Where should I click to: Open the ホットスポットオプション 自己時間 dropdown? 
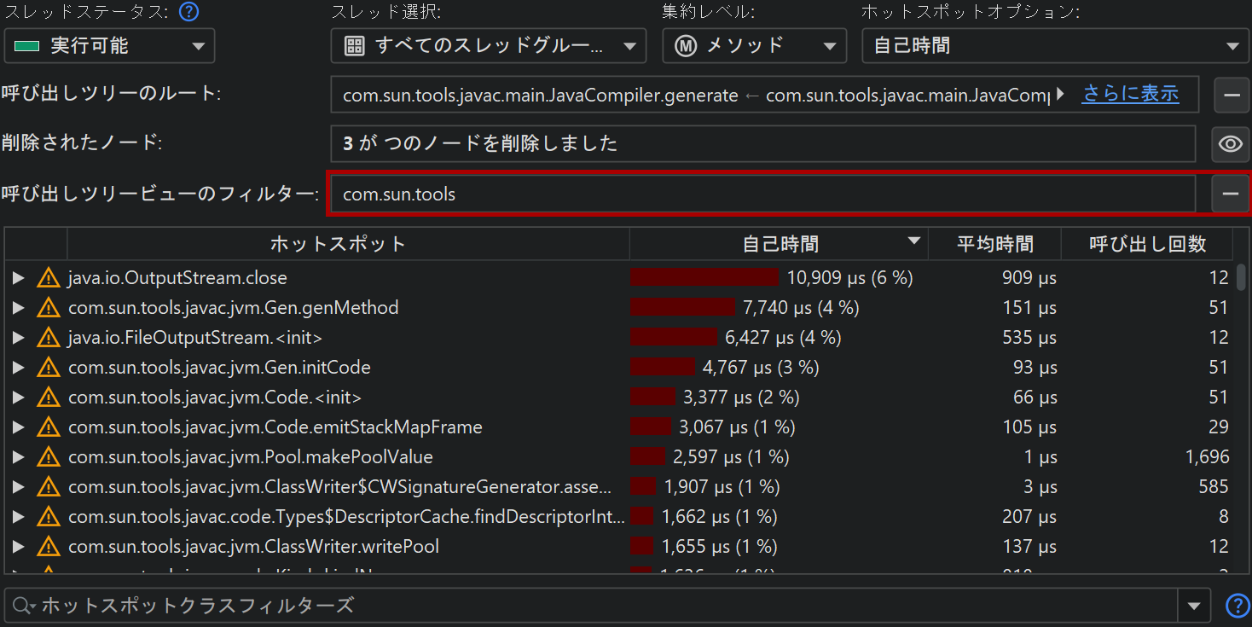(x=1055, y=46)
